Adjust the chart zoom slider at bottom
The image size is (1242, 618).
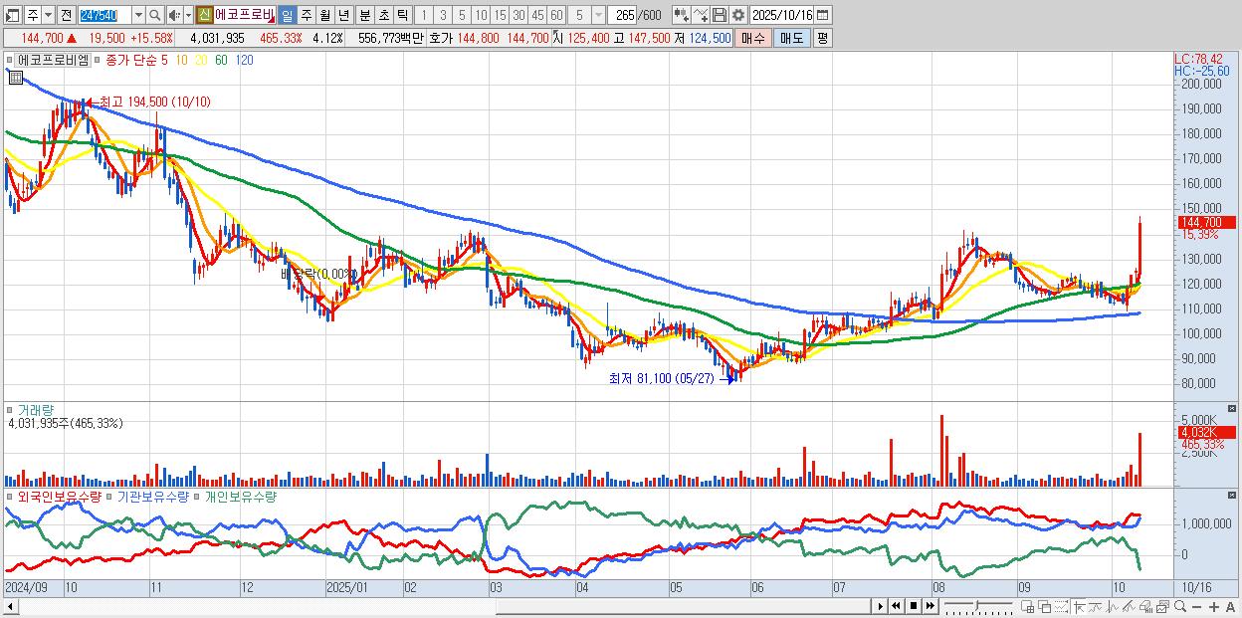click(x=979, y=606)
